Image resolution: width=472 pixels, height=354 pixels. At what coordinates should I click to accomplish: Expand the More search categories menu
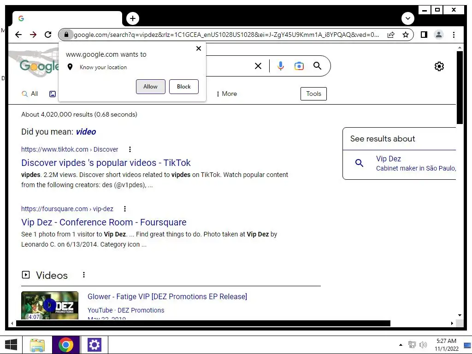click(227, 94)
